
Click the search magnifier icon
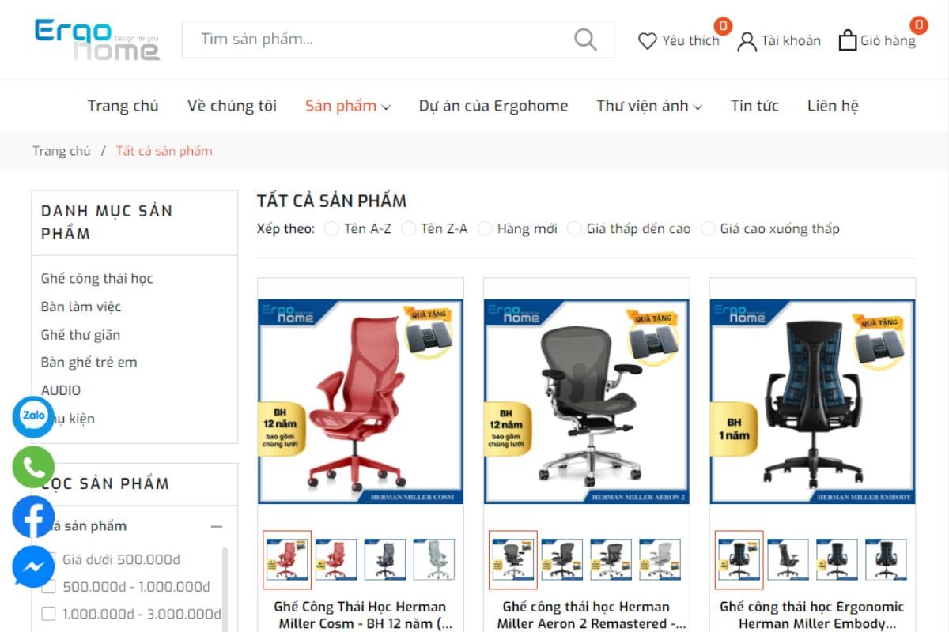click(x=585, y=39)
